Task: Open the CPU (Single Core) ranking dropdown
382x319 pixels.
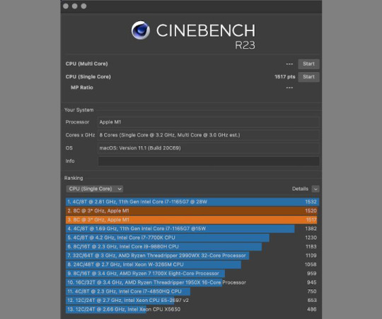Action: 95,189
